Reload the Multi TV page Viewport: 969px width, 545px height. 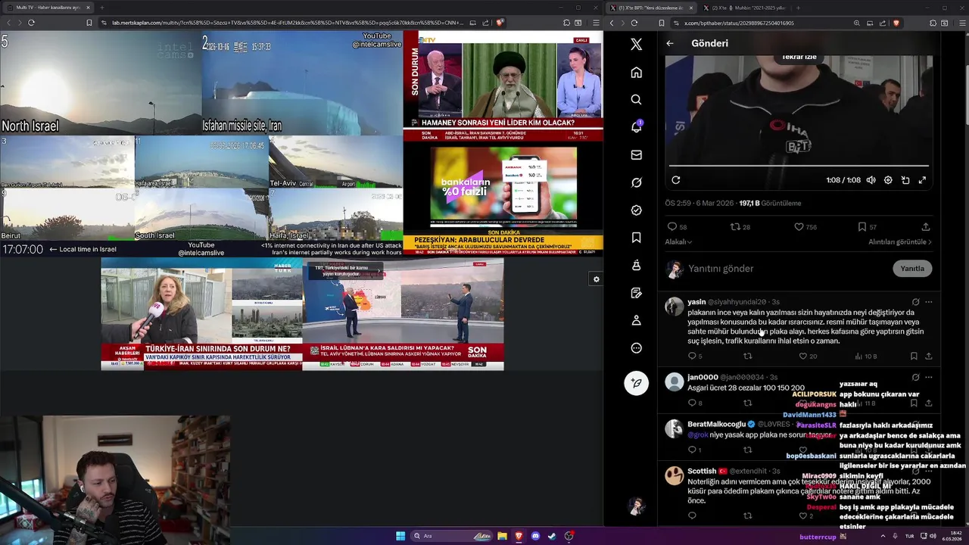tap(31, 23)
